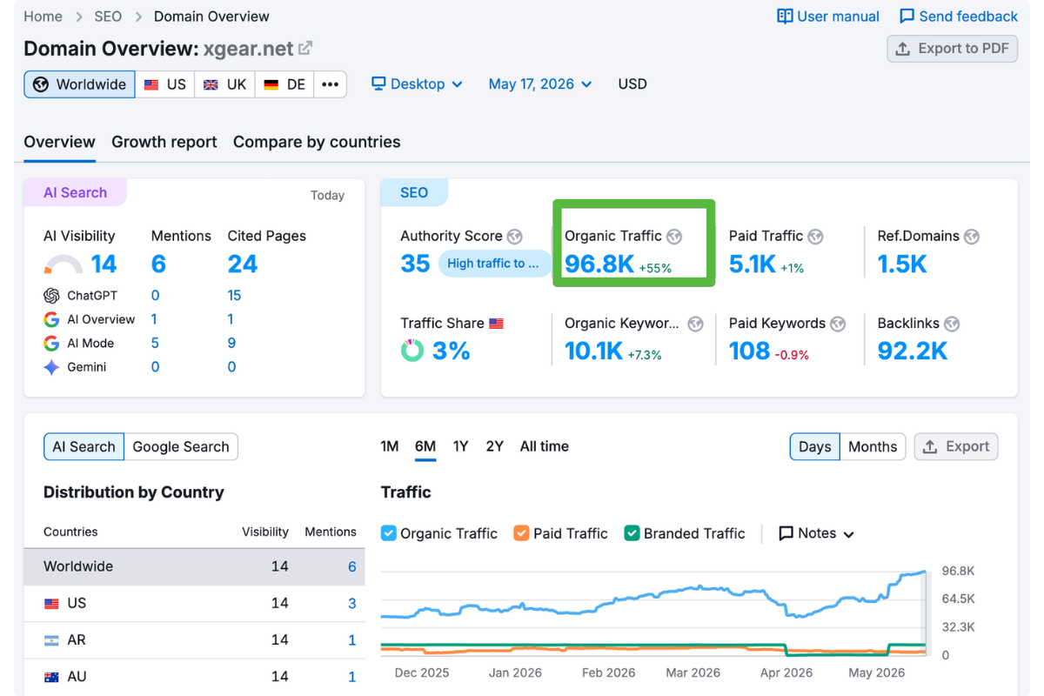Screen dimensions: 1044x696
Task: Click the Traffic Share donut chart
Action: pos(412,351)
